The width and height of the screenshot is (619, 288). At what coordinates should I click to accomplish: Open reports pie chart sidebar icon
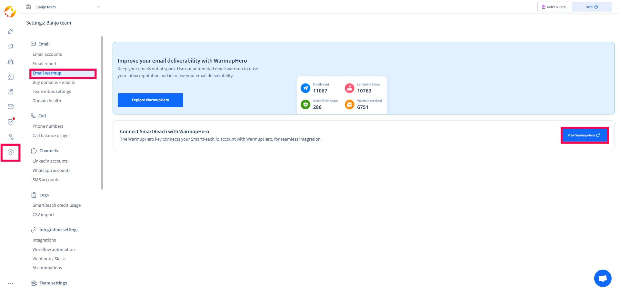(11, 92)
